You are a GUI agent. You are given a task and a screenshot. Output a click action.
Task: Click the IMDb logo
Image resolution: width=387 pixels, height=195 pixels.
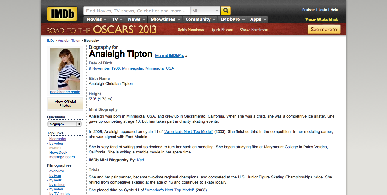pyautogui.click(x=62, y=14)
